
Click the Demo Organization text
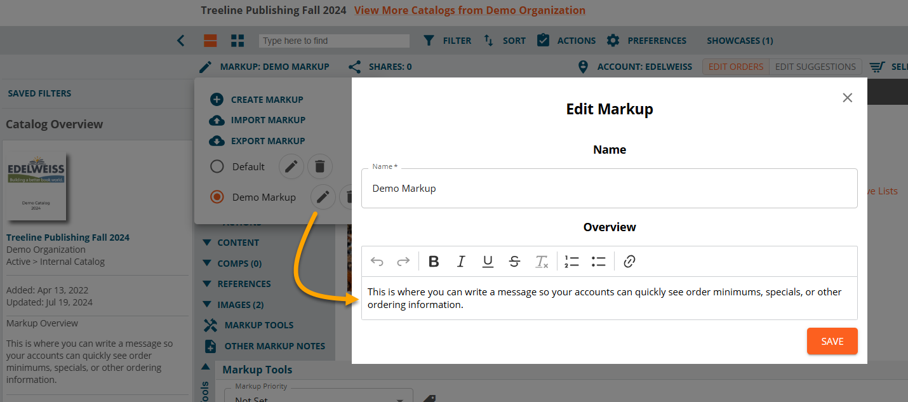tap(46, 250)
